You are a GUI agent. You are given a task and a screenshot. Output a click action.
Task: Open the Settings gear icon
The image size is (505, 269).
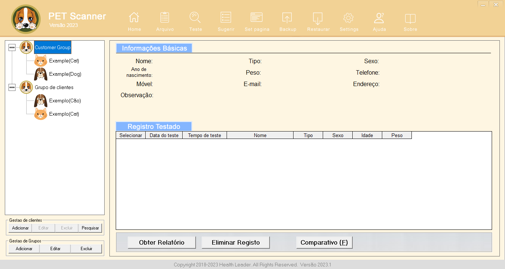tap(349, 17)
